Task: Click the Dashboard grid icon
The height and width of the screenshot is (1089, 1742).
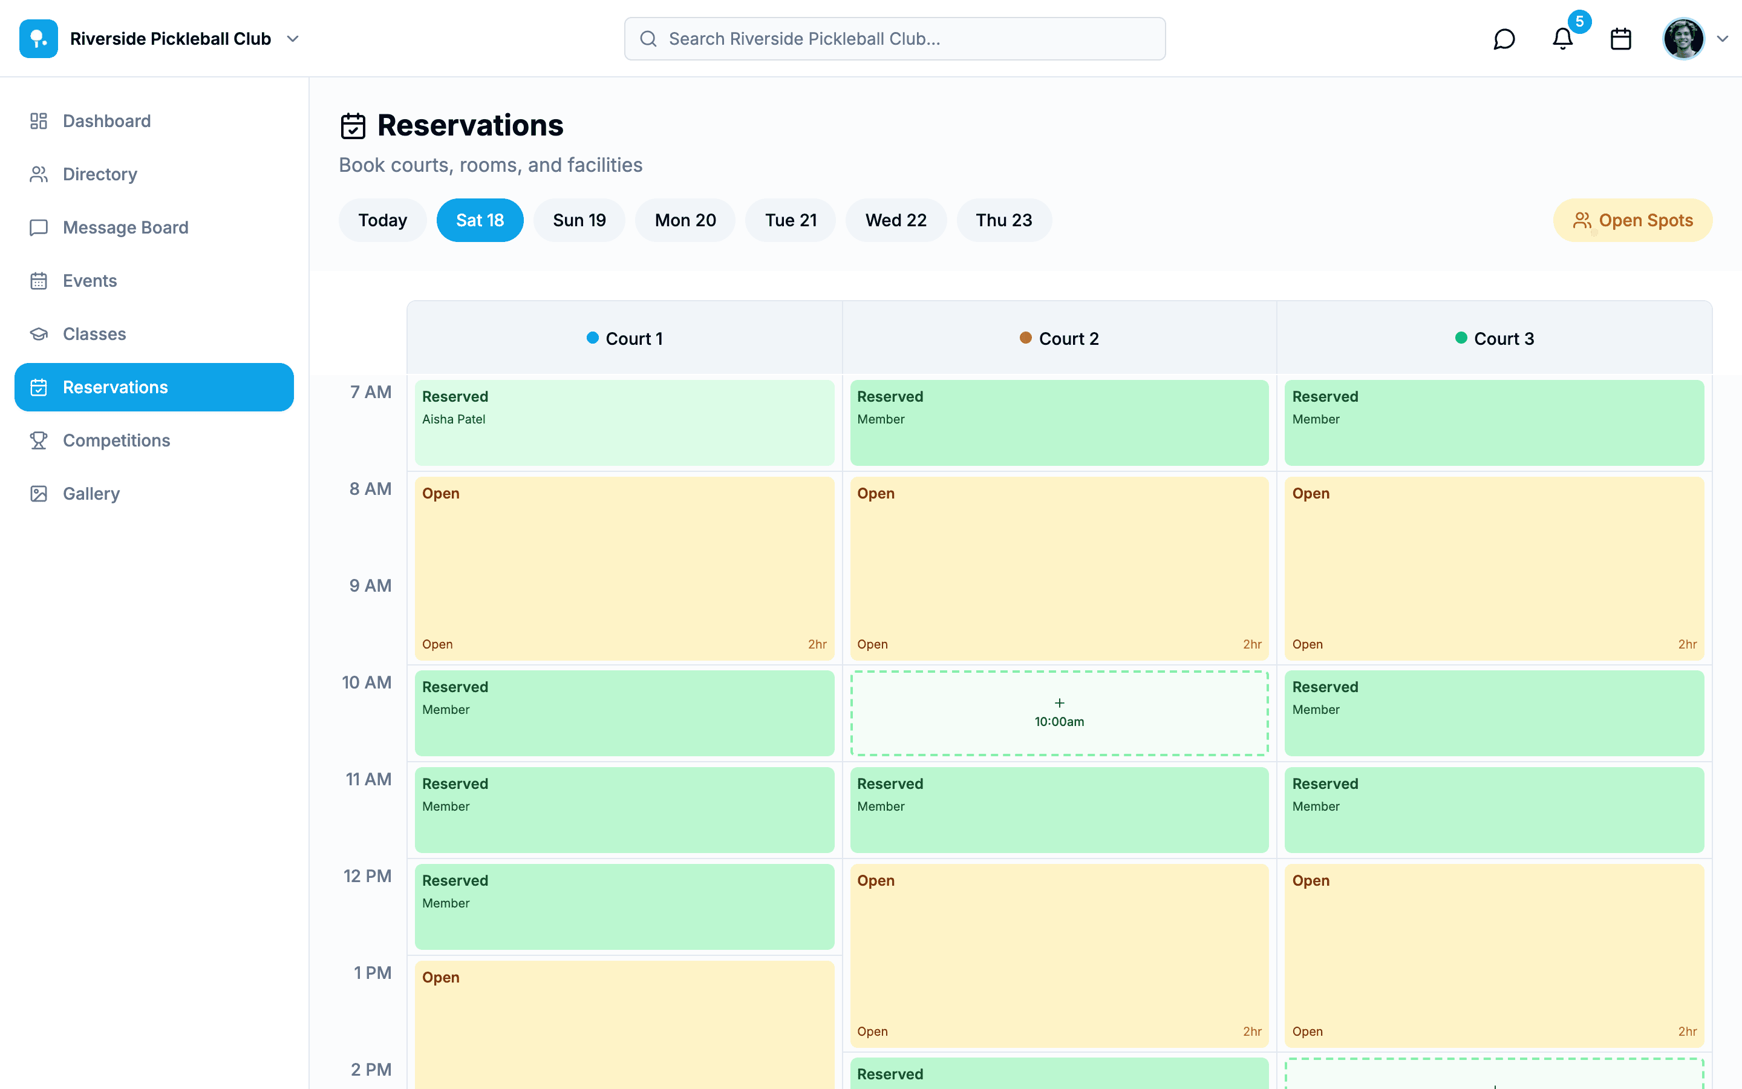Action: tap(39, 121)
